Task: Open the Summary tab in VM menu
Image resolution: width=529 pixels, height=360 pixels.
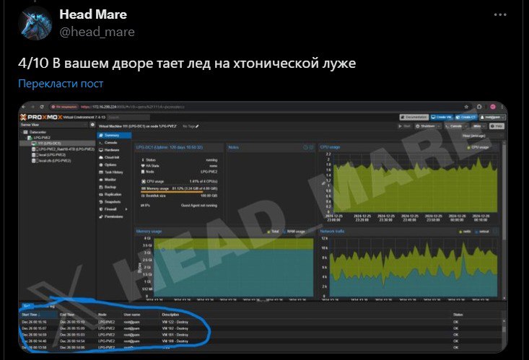Action: 110,135
